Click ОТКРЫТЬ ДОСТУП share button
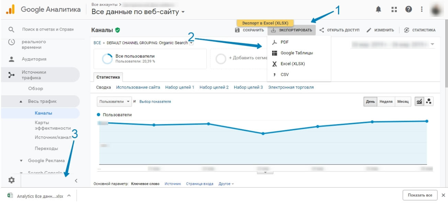The image size is (448, 203). tap(339, 30)
